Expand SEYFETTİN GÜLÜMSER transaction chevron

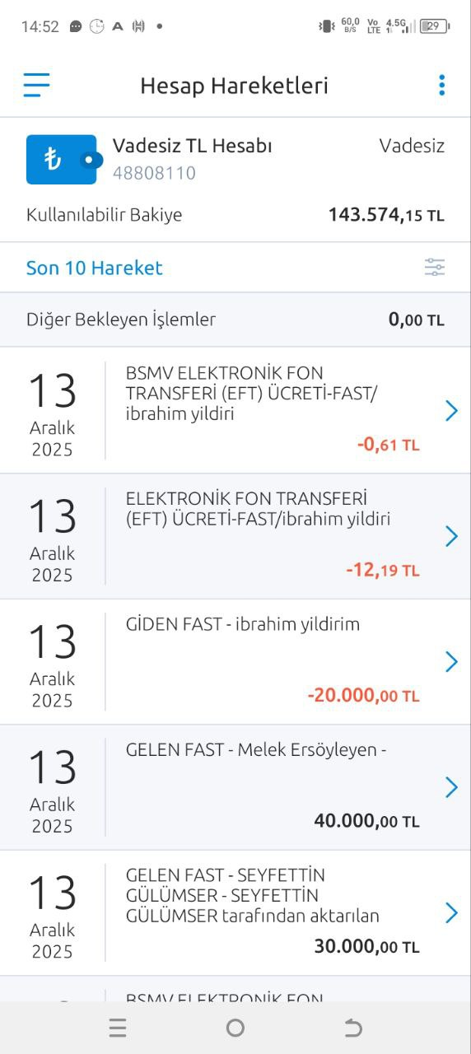(x=451, y=913)
